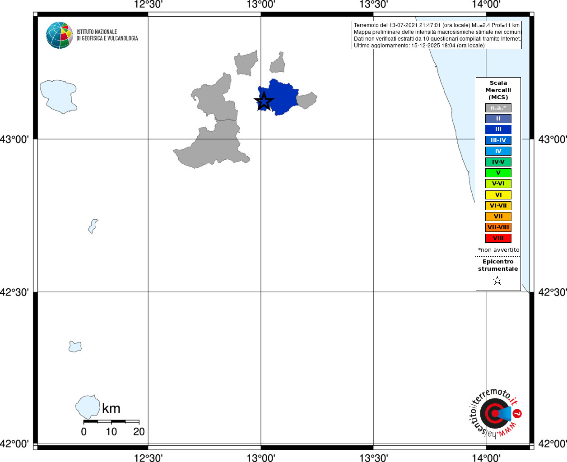Viewport: 567px width, 462px height.
Task: Click the 'Ultimo aggiornamento: 15-12-2025' line
Action: click(419, 46)
